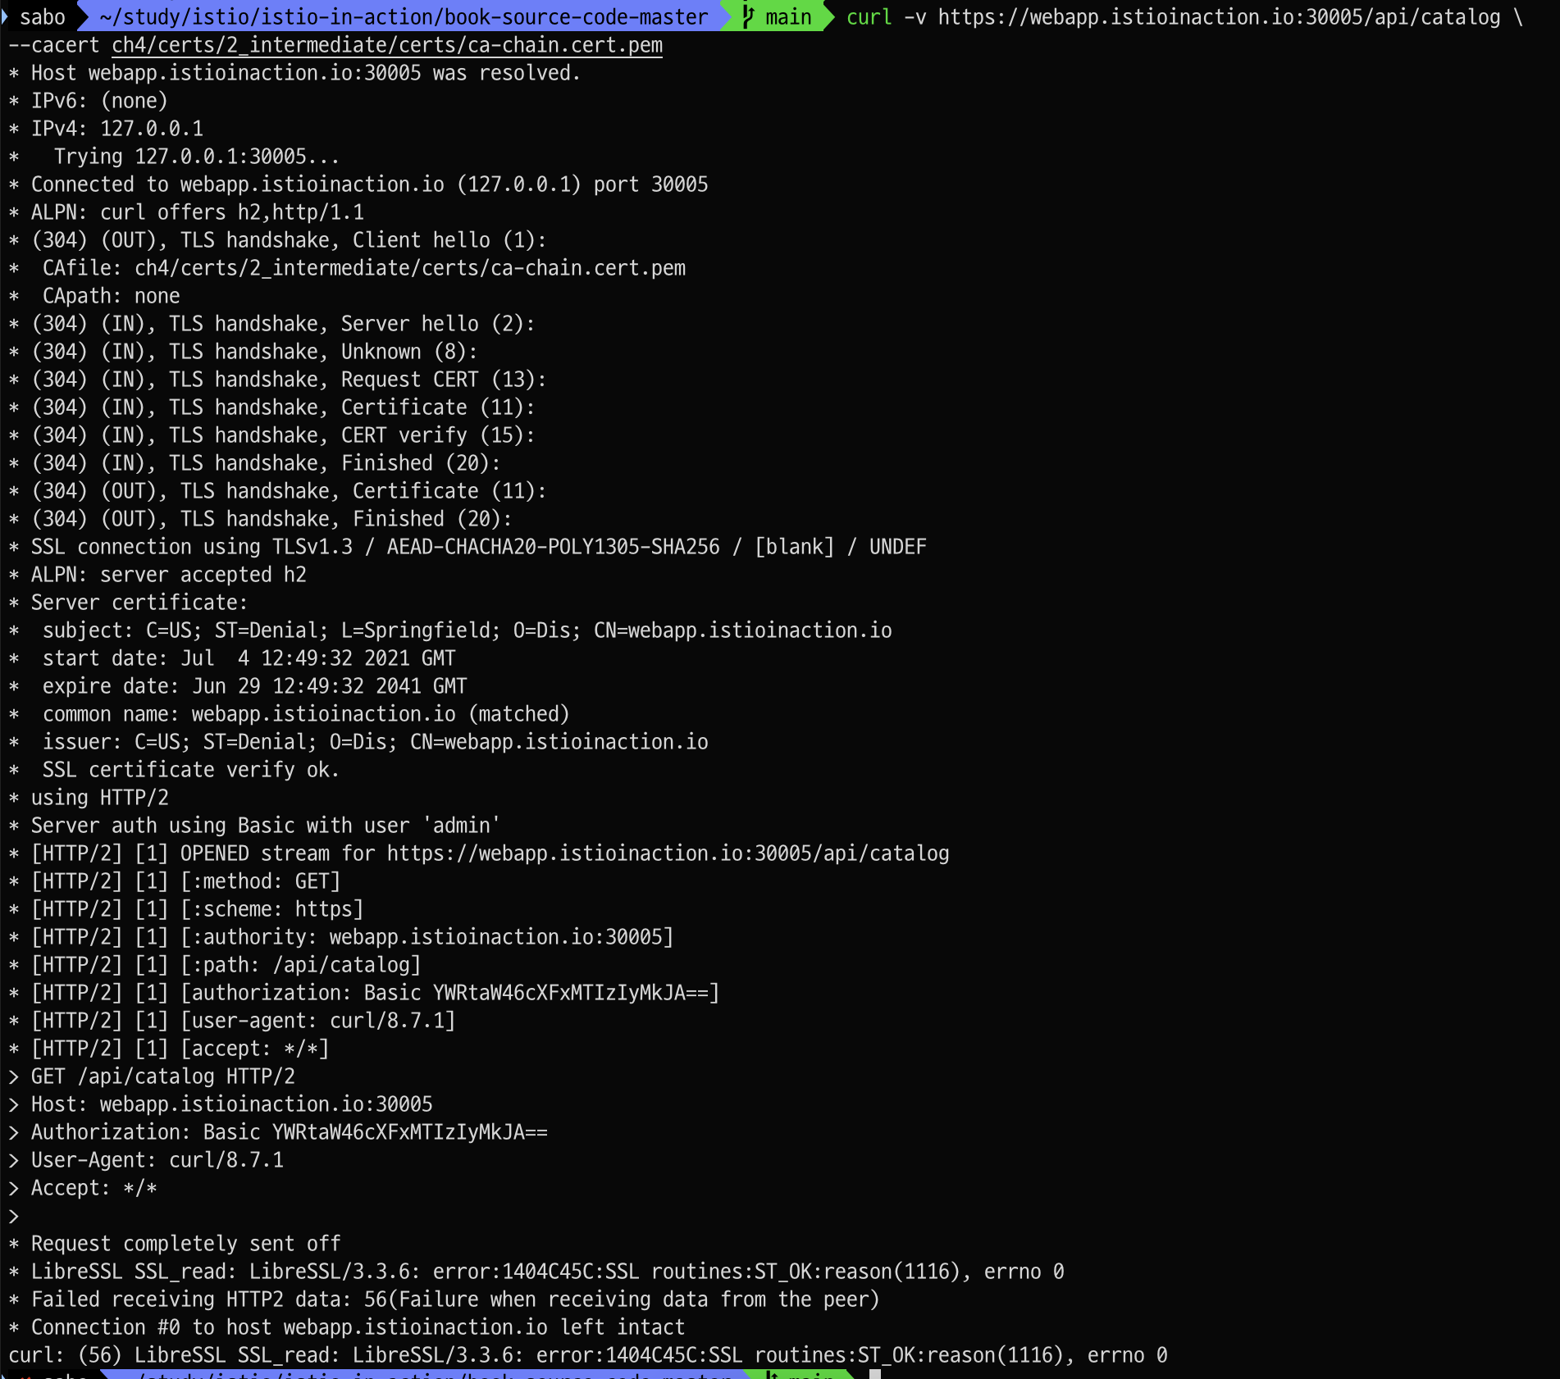Click the 'Failed receiving HTTP2 data' line
The width and height of the screenshot is (1560, 1379).
pos(444,1299)
